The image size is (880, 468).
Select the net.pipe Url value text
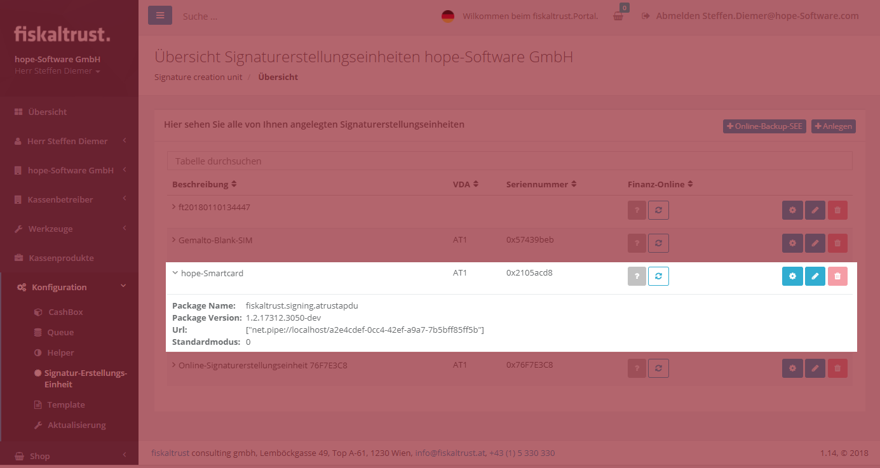(x=365, y=330)
